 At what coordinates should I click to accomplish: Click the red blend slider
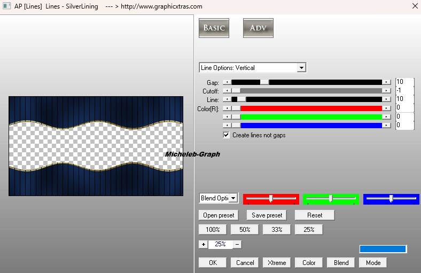271,199
